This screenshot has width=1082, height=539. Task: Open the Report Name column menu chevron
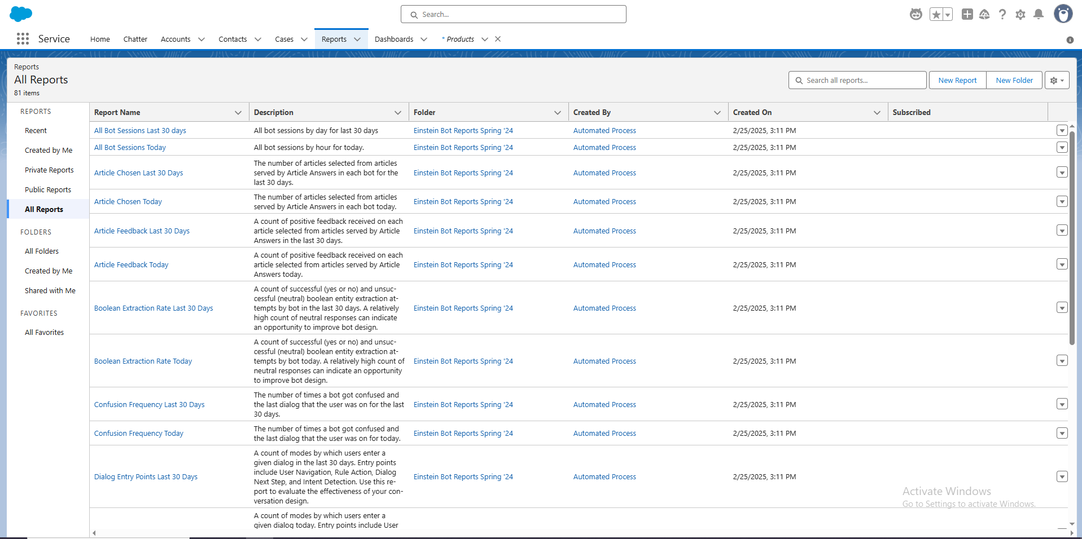pyautogui.click(x=238, y=113)
